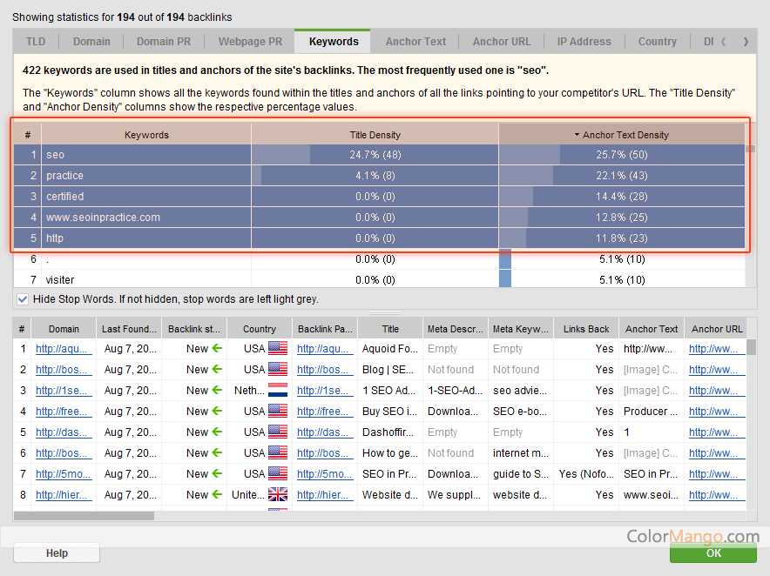
Task: Click the United Kingdom flag in row 8
Action: 278,495
